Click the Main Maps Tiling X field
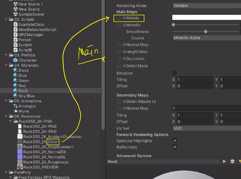Viewport: 241px width, 179px height. tap(195, 79)
